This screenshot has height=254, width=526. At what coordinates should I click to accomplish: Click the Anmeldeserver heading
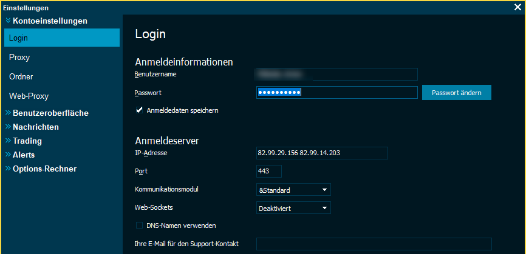(x=167, y=141)
